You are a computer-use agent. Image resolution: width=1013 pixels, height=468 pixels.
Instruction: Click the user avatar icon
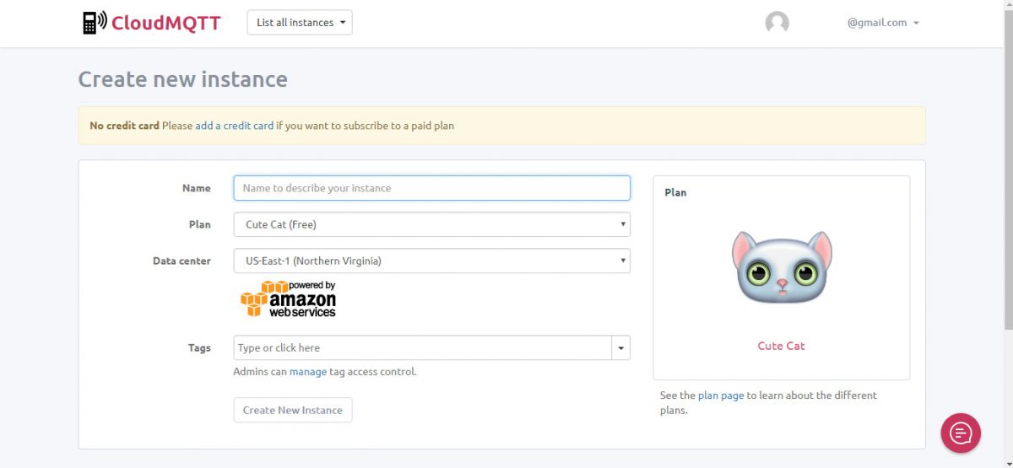click(777, 23)
